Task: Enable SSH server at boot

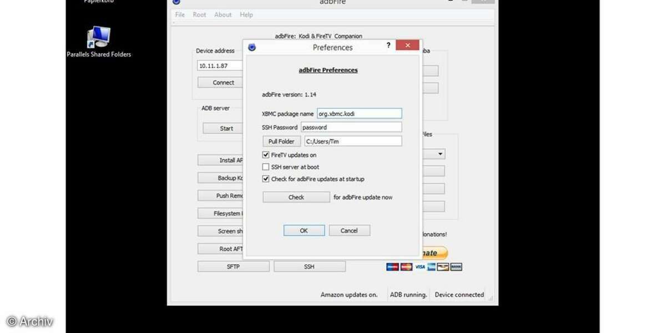Action: point(265,167)
